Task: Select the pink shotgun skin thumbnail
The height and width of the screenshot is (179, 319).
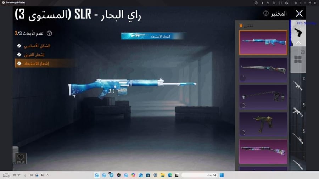Action: 263,152
